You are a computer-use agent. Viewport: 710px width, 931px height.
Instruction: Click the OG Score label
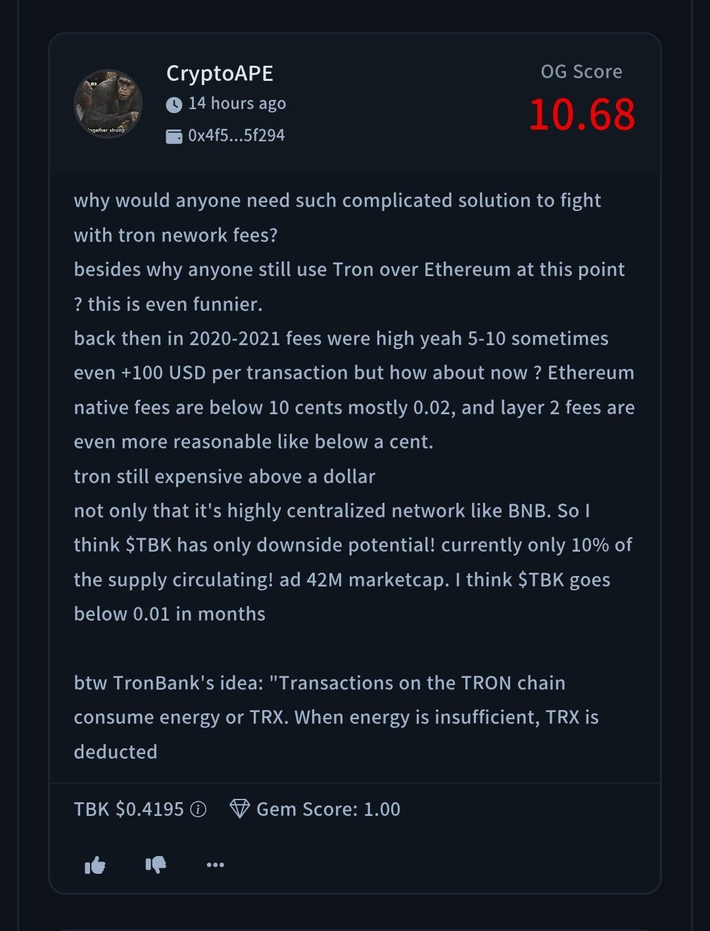581,72
